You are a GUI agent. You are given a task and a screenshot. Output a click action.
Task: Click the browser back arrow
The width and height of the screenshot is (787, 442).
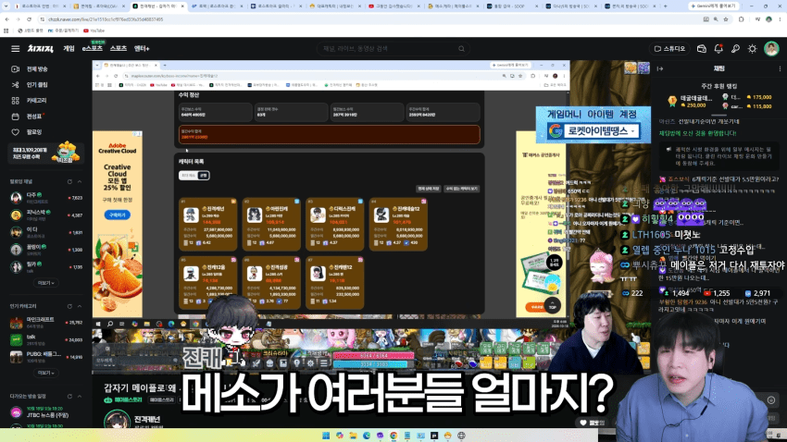point(7,19)
